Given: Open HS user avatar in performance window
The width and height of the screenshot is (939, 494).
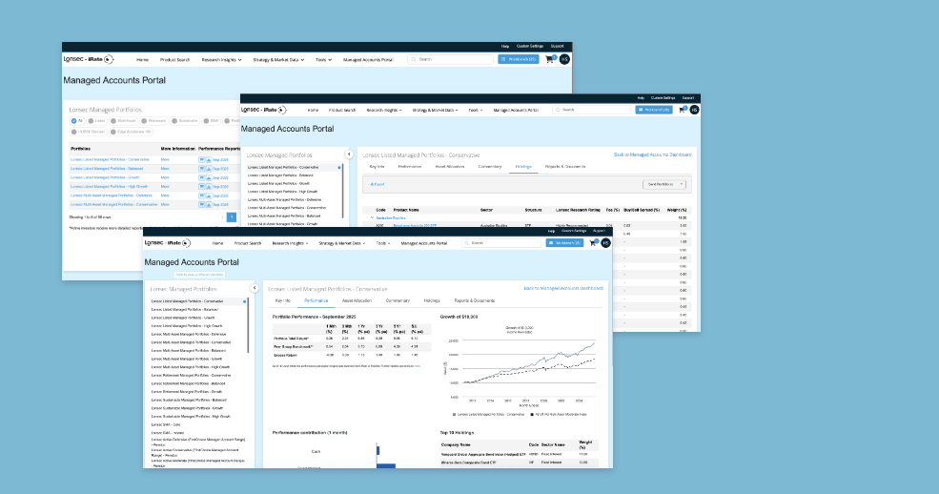Looking at the screenshot, I should 605,243.
